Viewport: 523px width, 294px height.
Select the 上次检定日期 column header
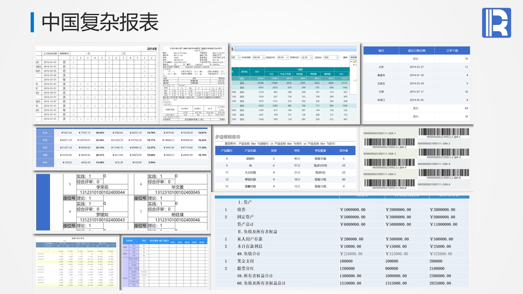[51, 53]
